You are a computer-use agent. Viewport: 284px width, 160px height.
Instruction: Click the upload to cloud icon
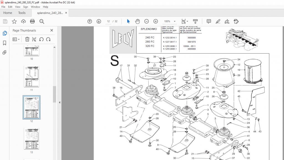[23, 22]
